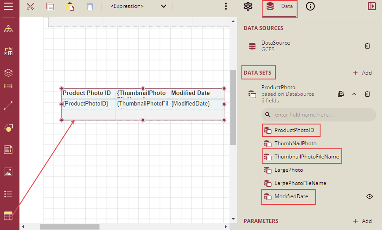Select the Line tool in sidebar
Viewport: 382px width, 230px height.
(8, 106)
